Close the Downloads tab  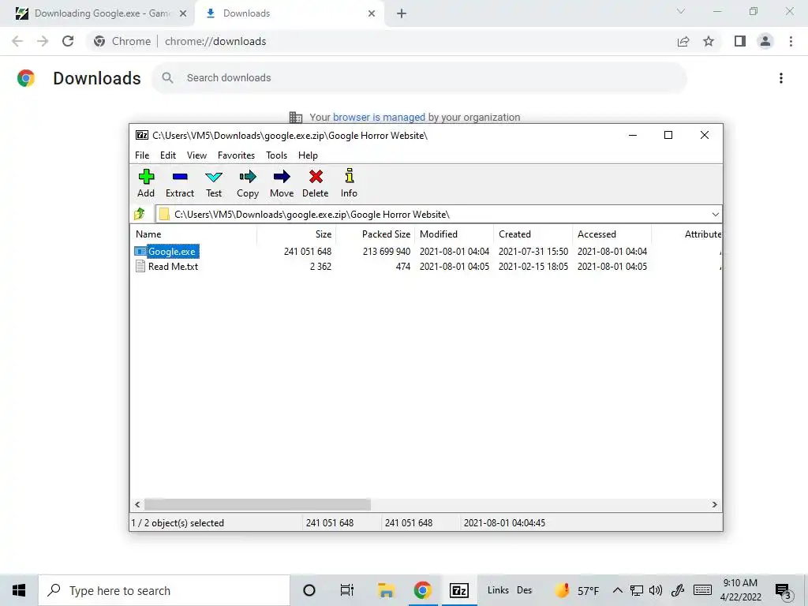click(x=372, y=13)
